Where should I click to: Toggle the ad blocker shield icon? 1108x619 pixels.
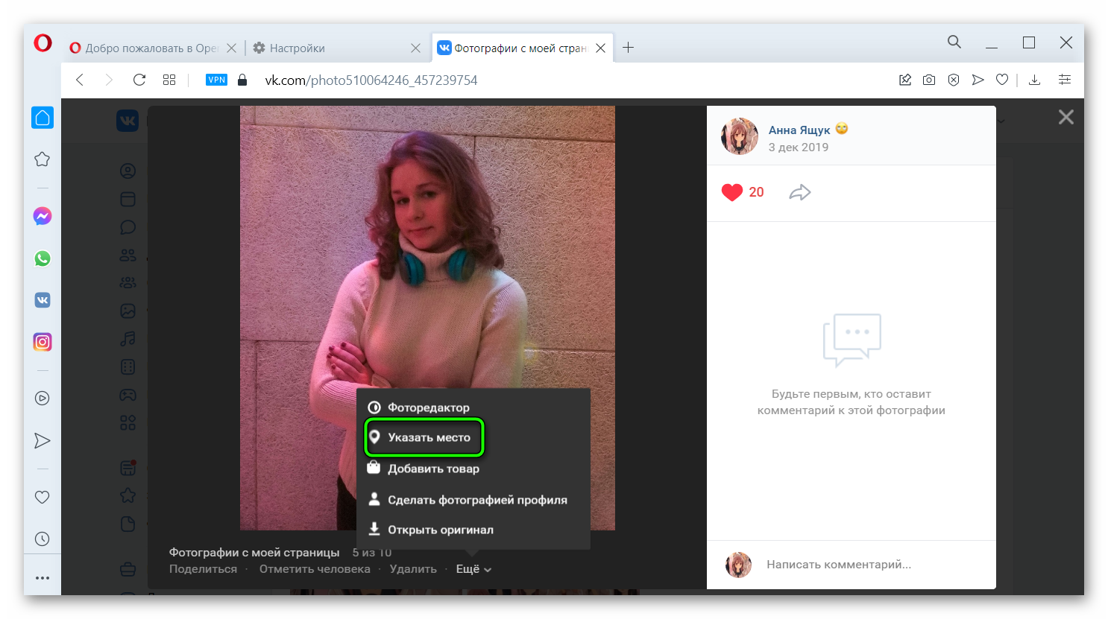[x=954, y=80]
